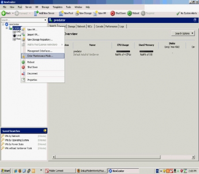
Task: Click the Windows Start button
Action: 6,171
